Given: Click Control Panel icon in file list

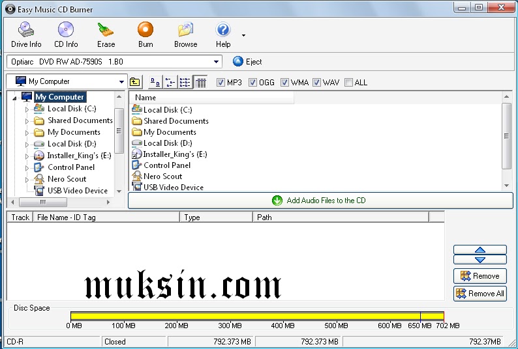Looking at the screenshot, I should coord(137,165).
